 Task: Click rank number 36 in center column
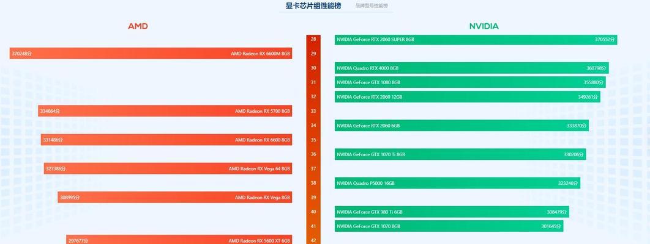pos(313,154)
